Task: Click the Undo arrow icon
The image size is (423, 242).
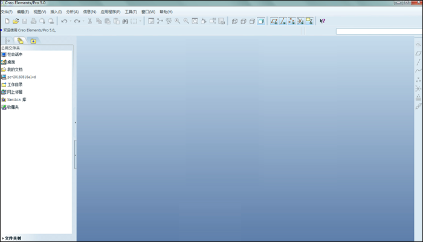Action: coord(64,21)
